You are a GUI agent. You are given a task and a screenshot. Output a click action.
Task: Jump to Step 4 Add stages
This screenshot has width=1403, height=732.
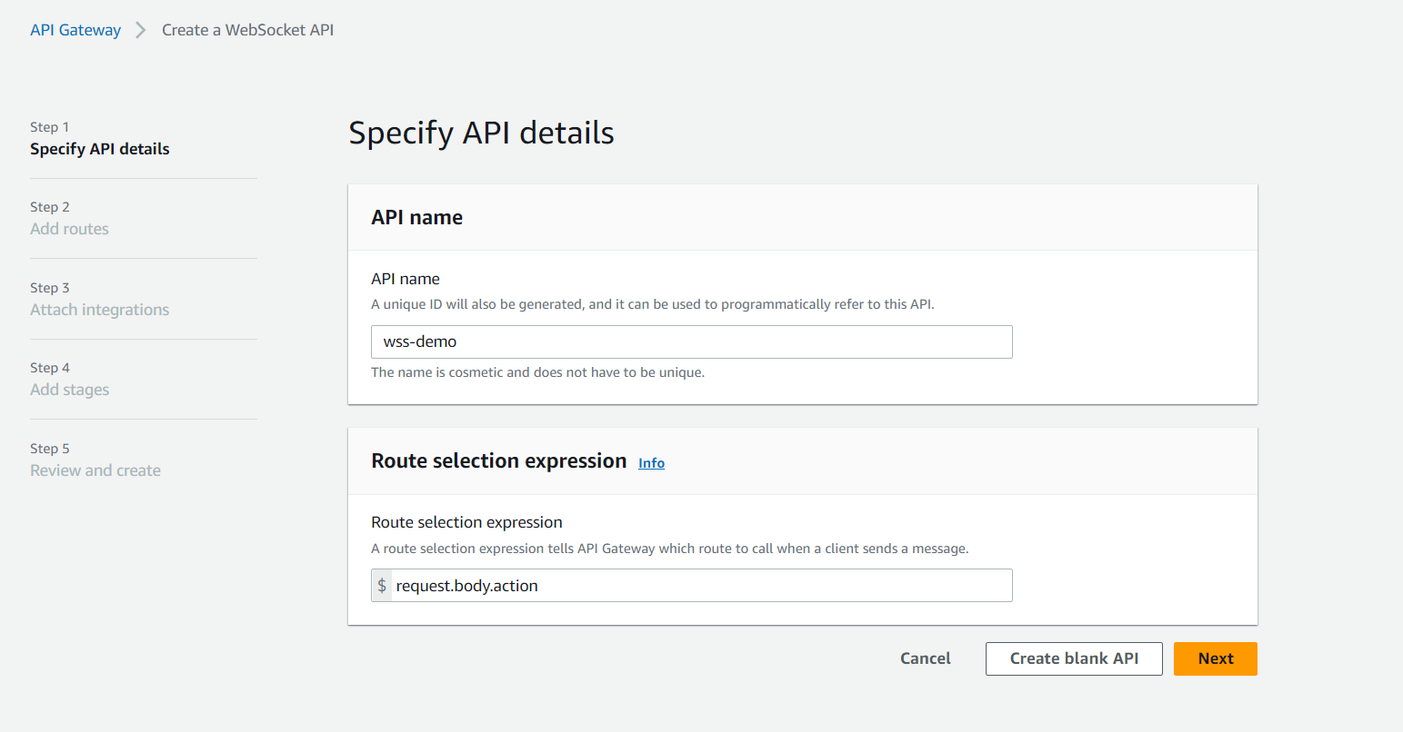[70, 390]
